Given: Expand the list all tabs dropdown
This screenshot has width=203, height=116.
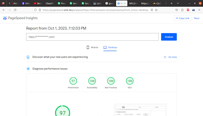Looking at the screenshot, I should (x=178, y=3).
